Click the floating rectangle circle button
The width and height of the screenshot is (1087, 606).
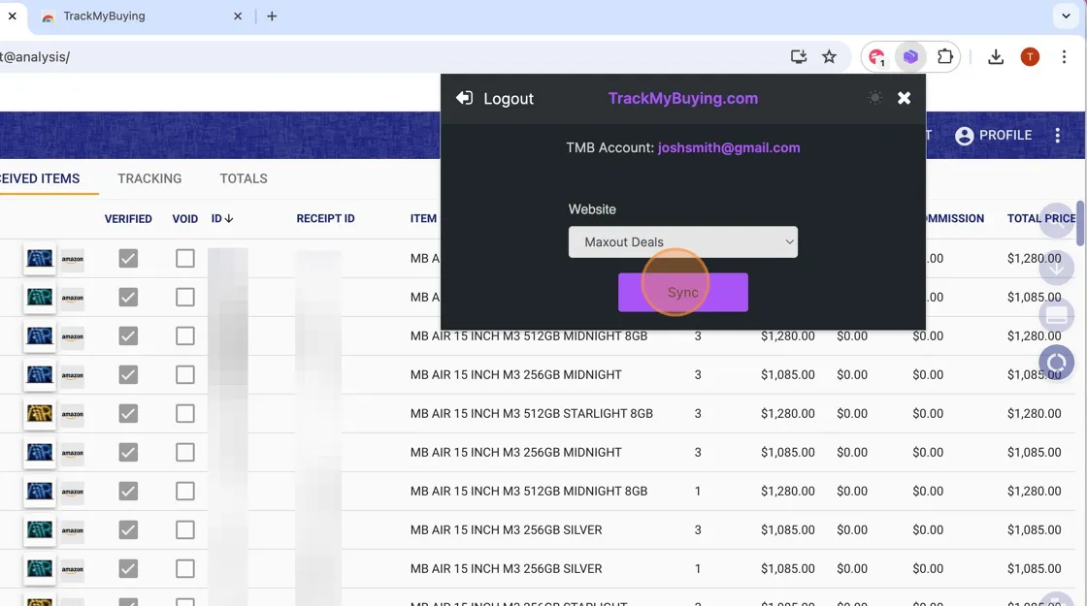click(1057, 315)
